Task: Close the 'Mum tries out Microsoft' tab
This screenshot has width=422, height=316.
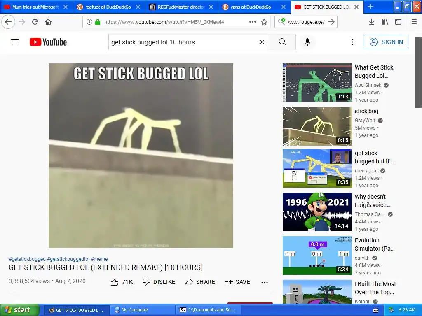Action: coord(66,7)
